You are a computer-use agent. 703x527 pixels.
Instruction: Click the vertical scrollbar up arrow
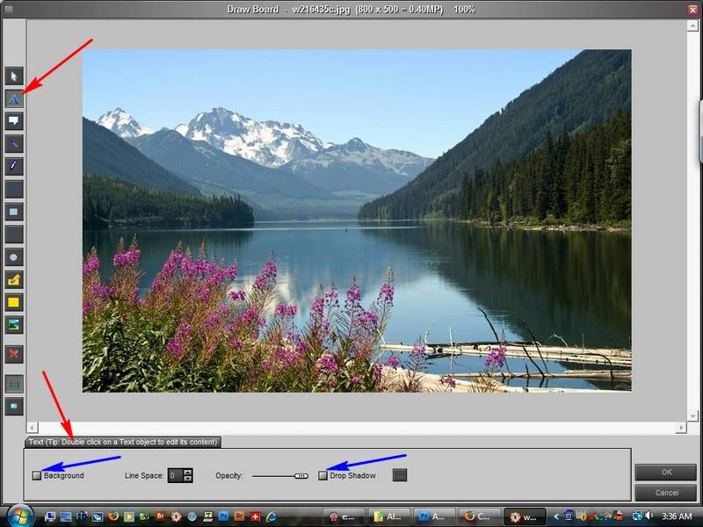[692, 26]
